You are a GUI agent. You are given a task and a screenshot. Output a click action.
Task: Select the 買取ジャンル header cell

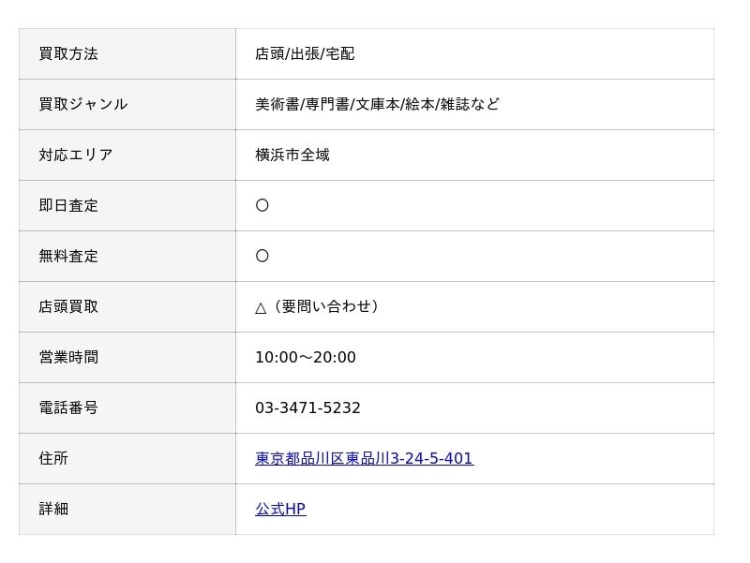pos(127,105)
